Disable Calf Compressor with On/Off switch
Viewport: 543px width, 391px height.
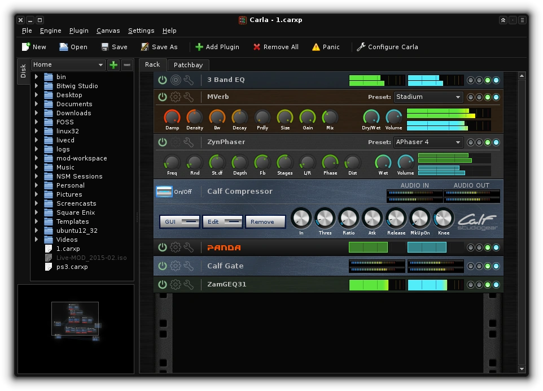tap(164, 192)
